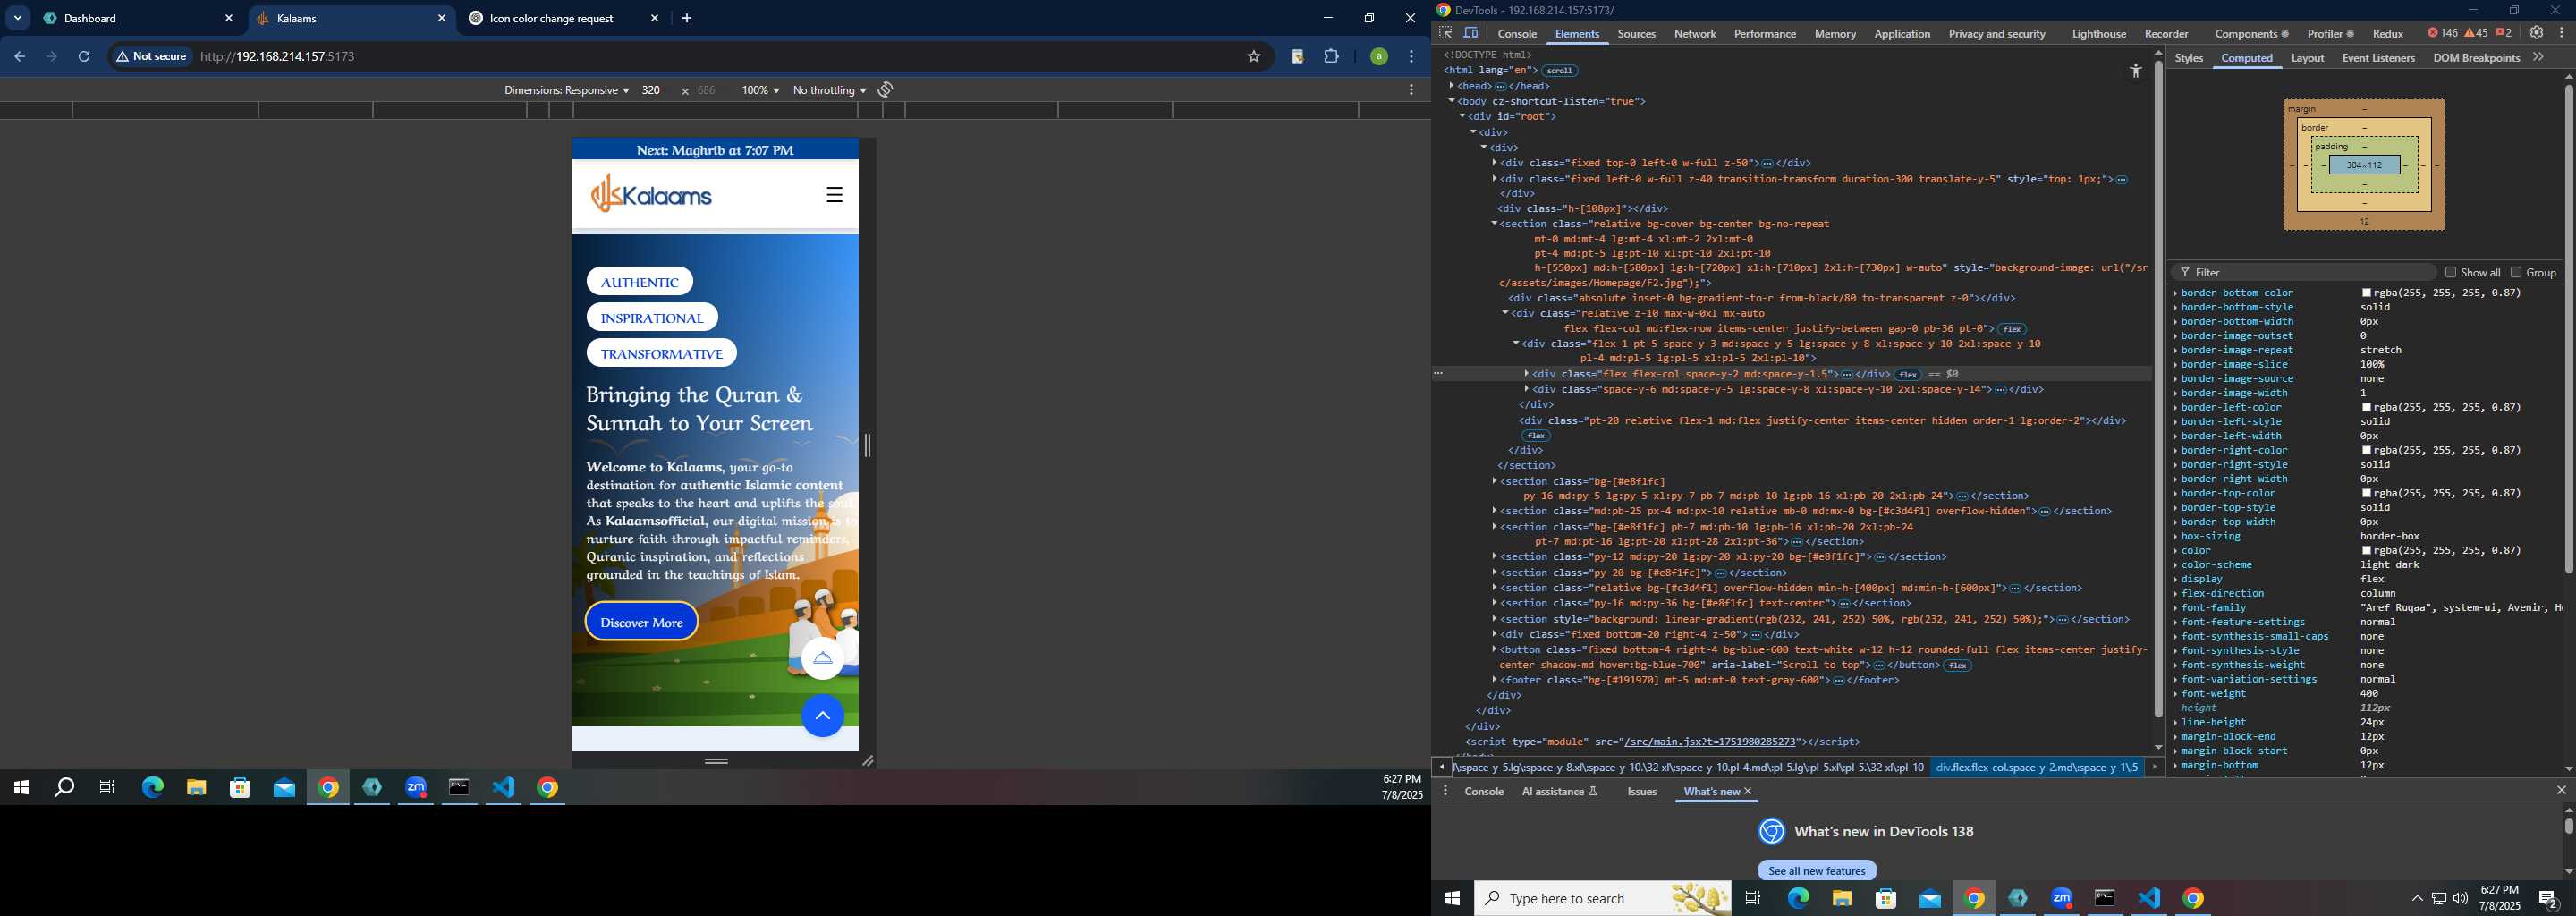The image size is (2576, 916).
Task: Switch to the Network panel tab
Action: click(1695, 33)
